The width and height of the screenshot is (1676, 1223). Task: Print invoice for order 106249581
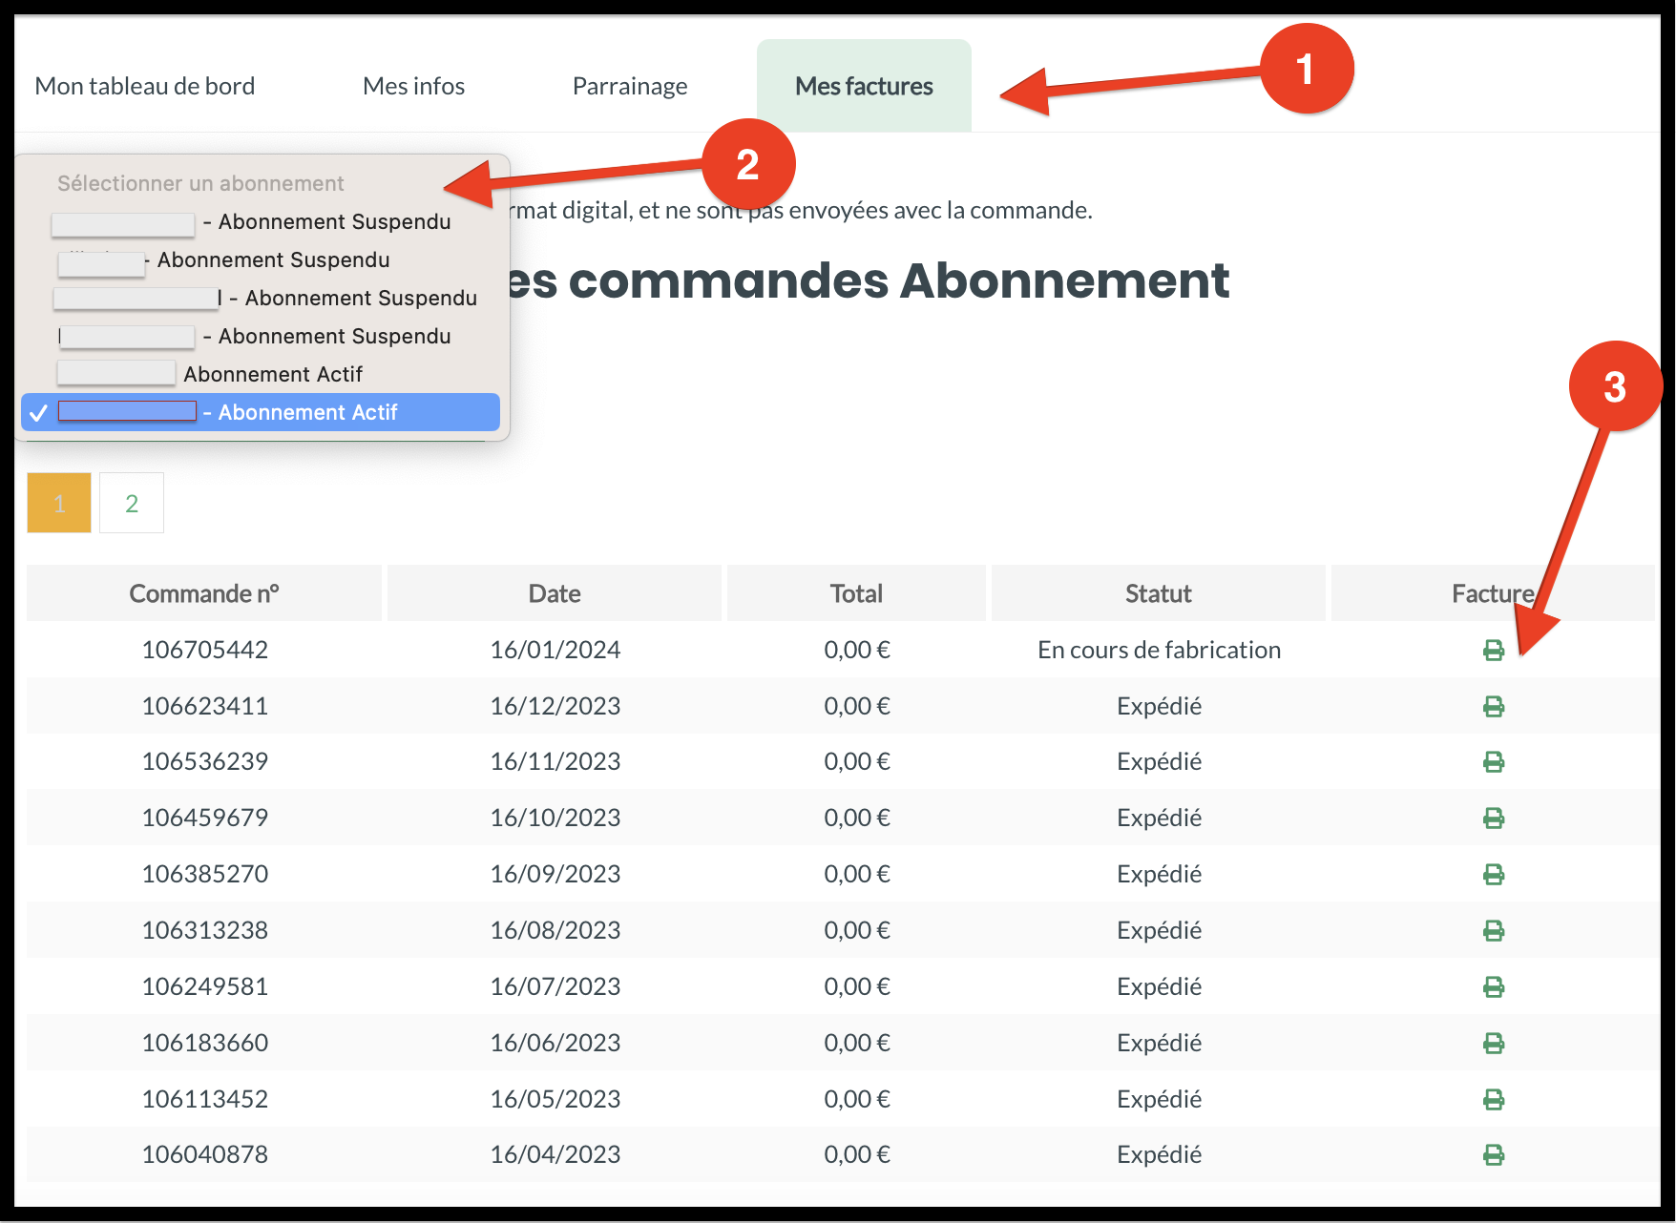(1494, 987)
